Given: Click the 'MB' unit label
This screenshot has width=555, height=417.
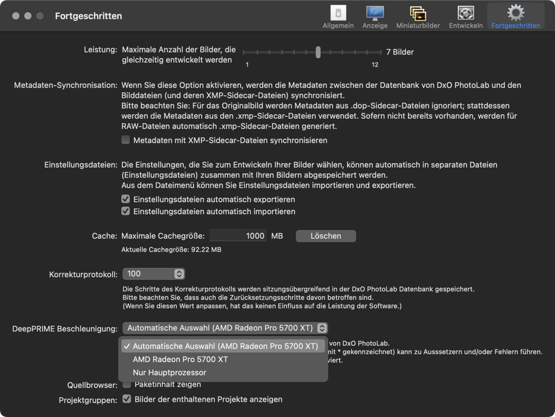Looking at the screenshot, I should (277, 236).
